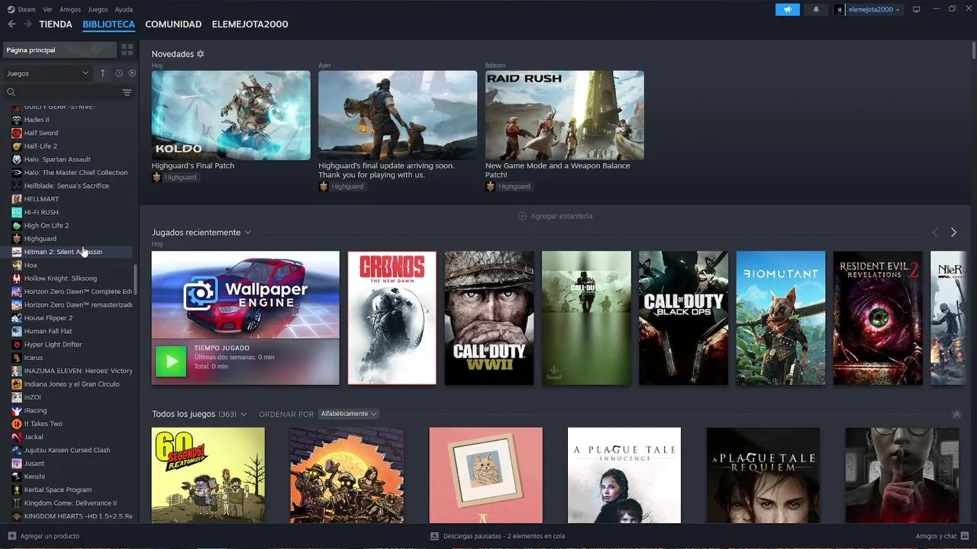Open Highguard's Final Patch news title
This screenshot has width=977, height=549.
(x=193, y=165)
